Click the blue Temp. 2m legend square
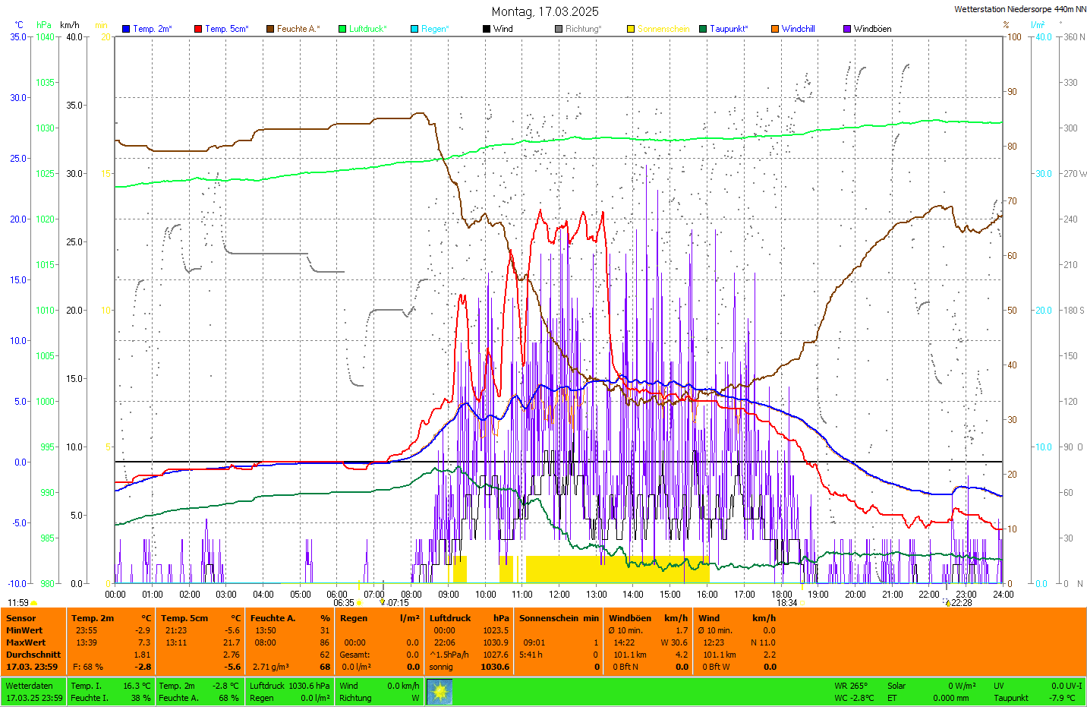Image resolution: width=1087 pixels, height=707 pixels. (126, 29)
